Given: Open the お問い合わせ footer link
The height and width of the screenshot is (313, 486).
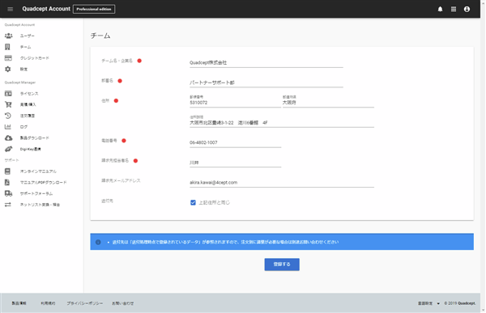Looking at the screenshot, I should point(123,303).
